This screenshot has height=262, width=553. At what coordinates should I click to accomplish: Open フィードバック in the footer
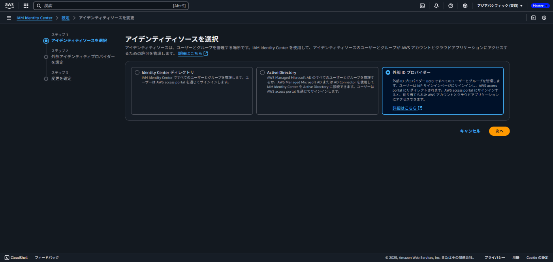pos(47,258)
